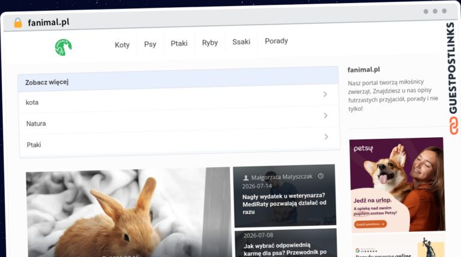Click the orange padlock icon
The width and height of the screenshot is (461, 257).
click(18, 23)
